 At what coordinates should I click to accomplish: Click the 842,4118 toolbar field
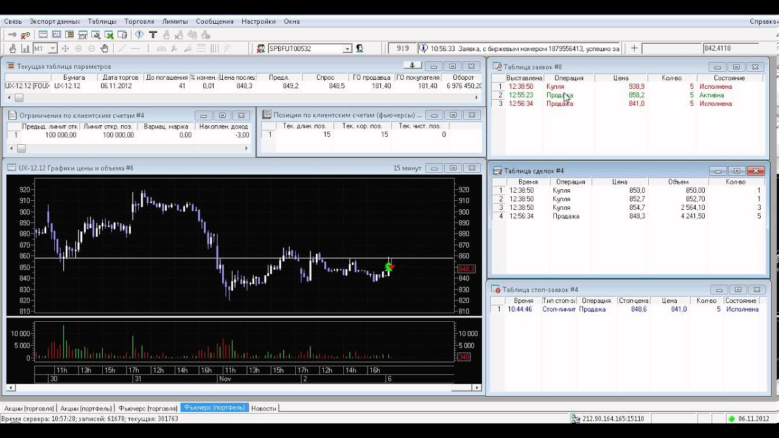point(730,49)
